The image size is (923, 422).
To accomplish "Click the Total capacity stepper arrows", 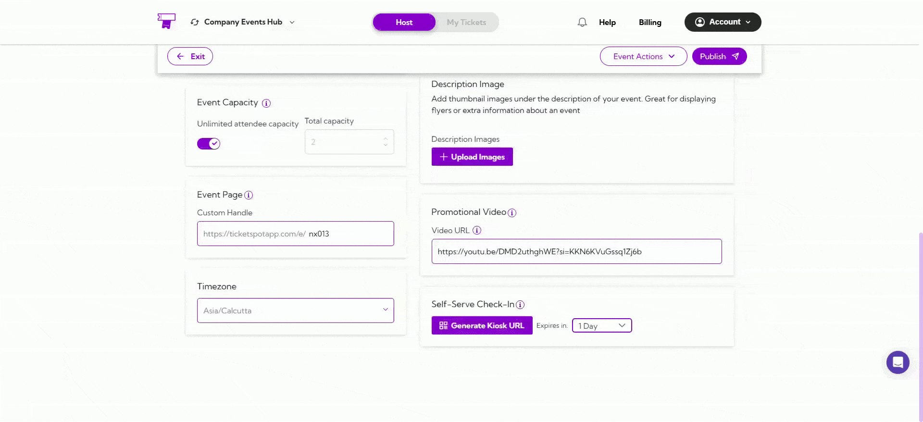I will tap(386, 142).
